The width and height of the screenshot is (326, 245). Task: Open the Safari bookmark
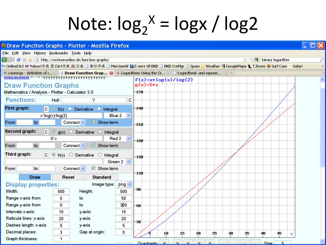click(295, 66)
